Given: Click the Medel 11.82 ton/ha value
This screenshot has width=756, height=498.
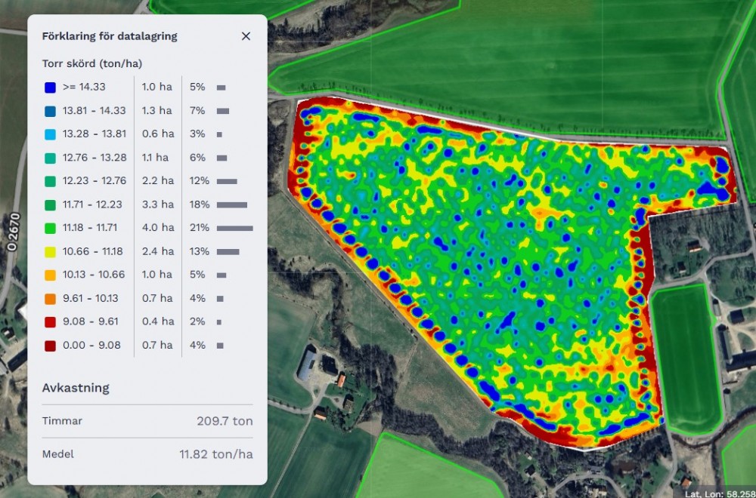Looking at the screenshot, I should click(215, 454).
